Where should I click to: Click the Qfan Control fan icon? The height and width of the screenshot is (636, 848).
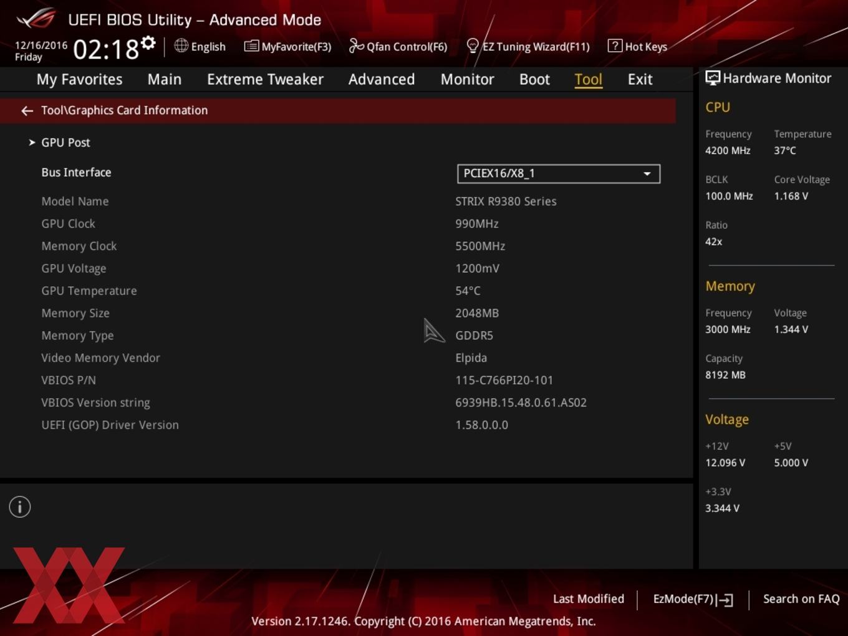click(356, 46)
